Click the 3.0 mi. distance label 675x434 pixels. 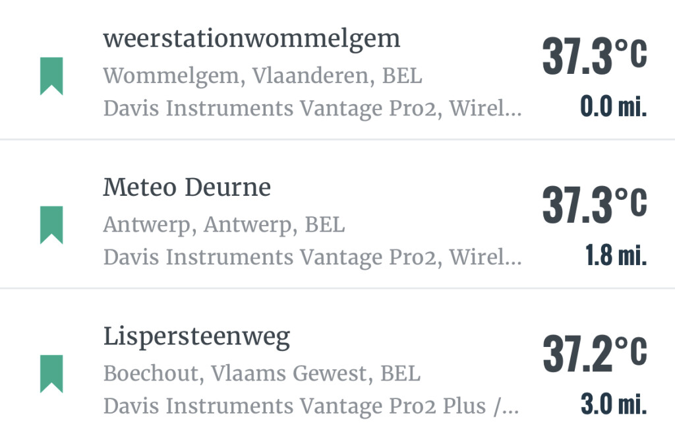pos(613,405)
